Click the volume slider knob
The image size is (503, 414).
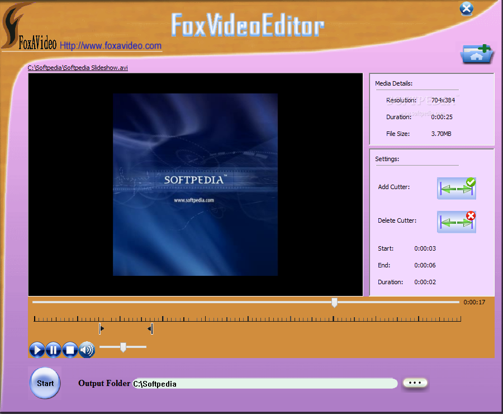pyautogui.click(x=123, y=347)
